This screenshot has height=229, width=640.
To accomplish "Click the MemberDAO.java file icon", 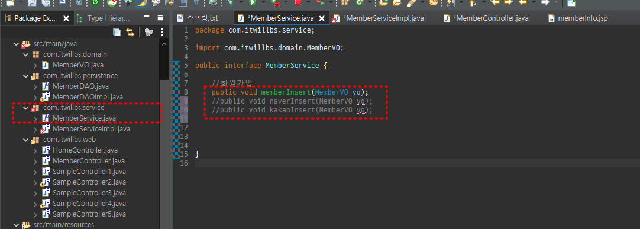I will pyautogui.click(x=46, y=86).
